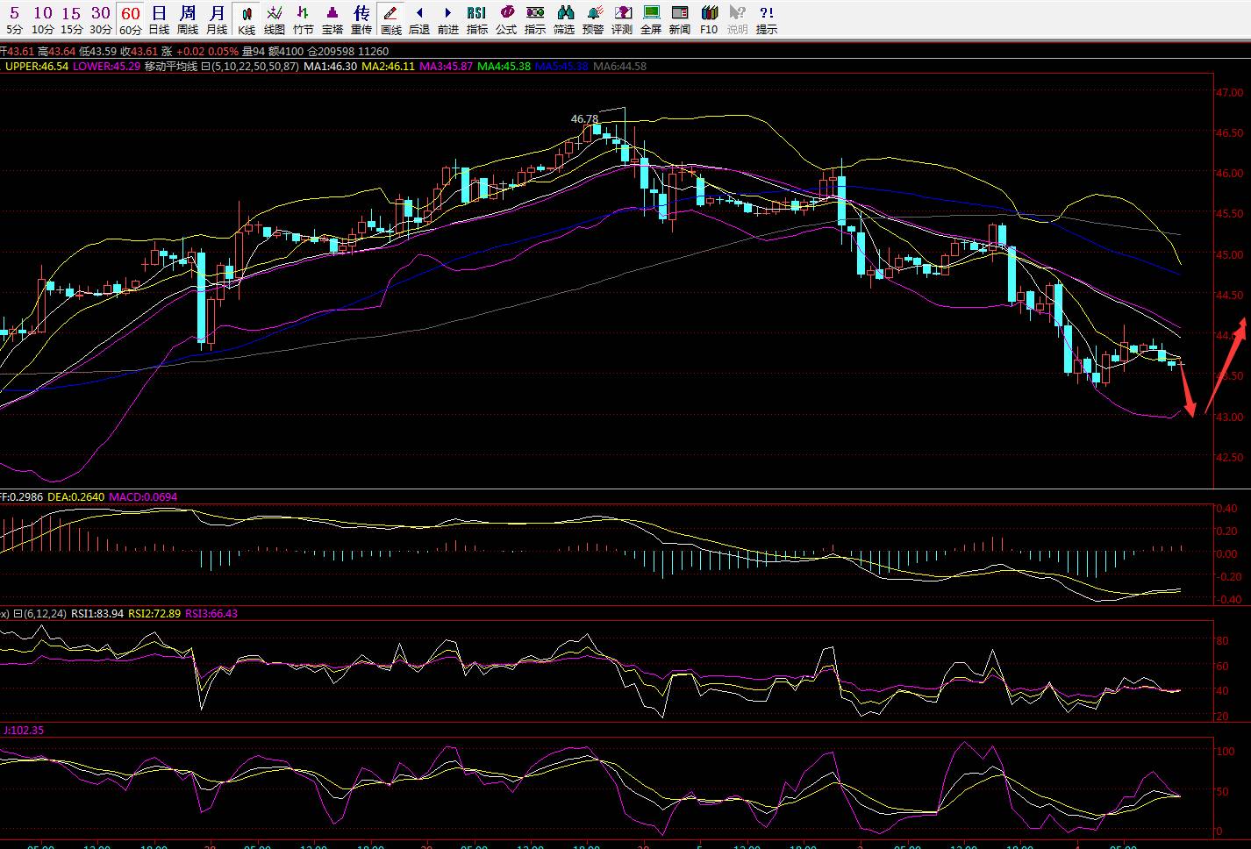The height and width of the screenshot is (849, 1251).
Task: Open the 指示 indication tool
Action: [x=535, y=19]
